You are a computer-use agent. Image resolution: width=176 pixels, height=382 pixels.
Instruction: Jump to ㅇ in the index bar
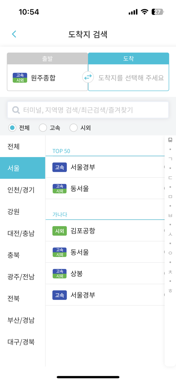[170, 253]
